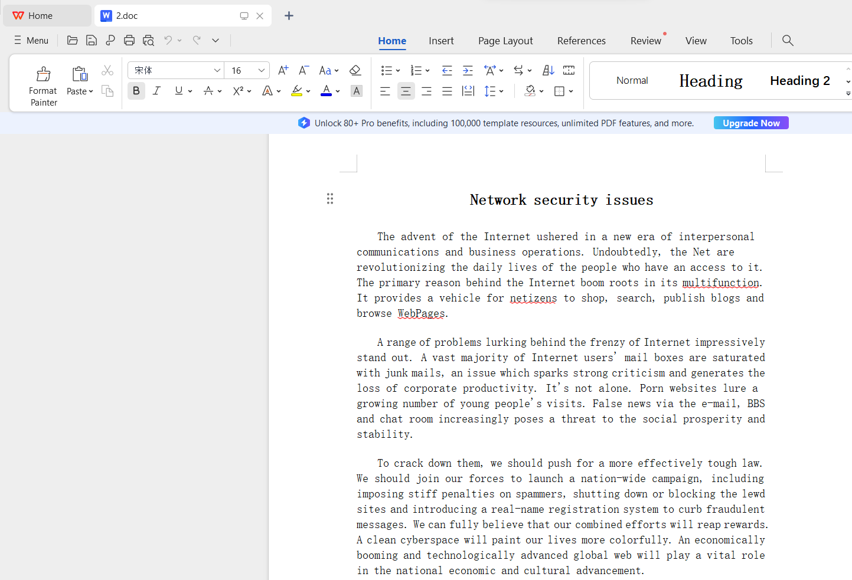Screen dimensions: 852x580
Task: Expand bullet list options
Action: 398,71
